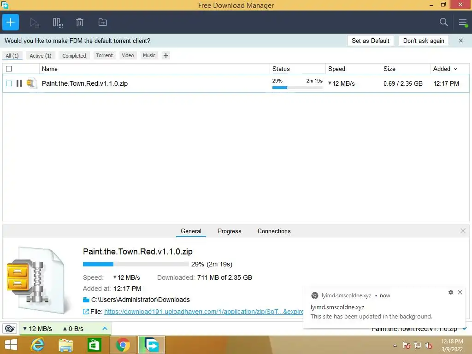Image resolution: width=472 pixels, height=354 pixels.
Task: Open the download folder via the folder icon
Action: (86, 300)
